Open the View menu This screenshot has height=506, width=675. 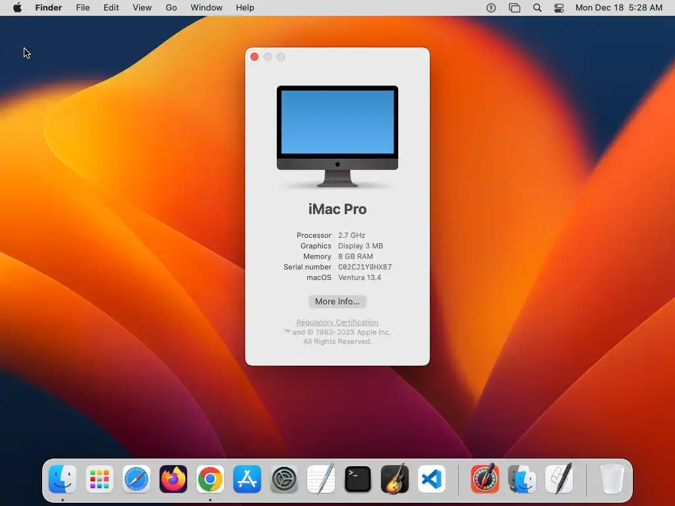[142, 8]
